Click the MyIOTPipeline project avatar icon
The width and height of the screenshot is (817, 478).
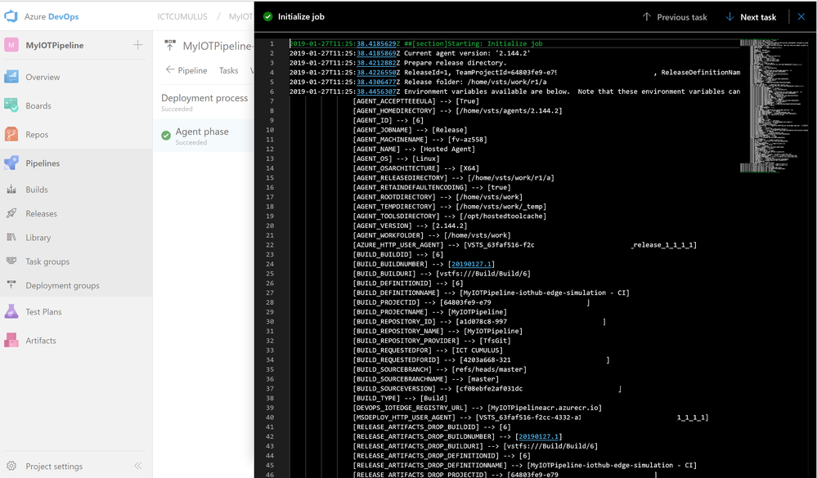[x=11, y=45]
